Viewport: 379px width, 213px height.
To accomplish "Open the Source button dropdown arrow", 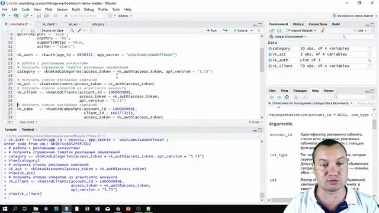I will (252, 31).
